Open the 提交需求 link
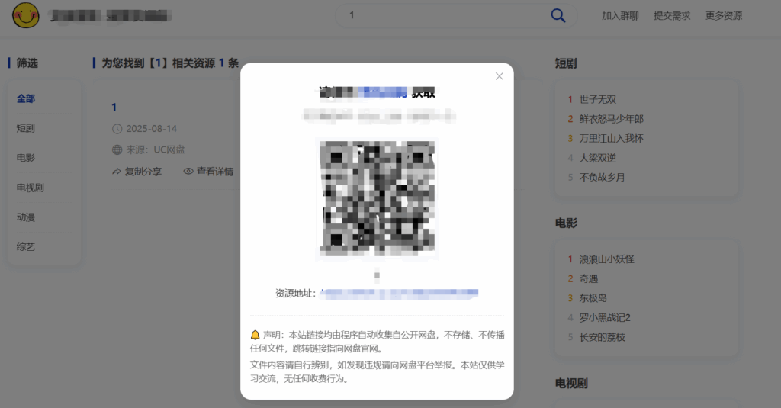The height and width of the screenshot is (408, 781). pyautogui.click(x=672, y=16)
